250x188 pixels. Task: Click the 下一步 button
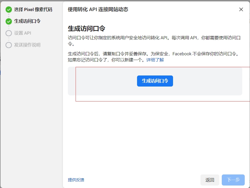click(233, 180)
